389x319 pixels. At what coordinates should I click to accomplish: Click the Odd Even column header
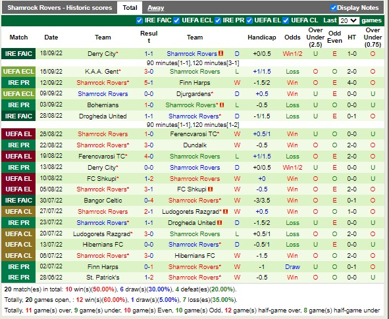[x=334, y=37]
